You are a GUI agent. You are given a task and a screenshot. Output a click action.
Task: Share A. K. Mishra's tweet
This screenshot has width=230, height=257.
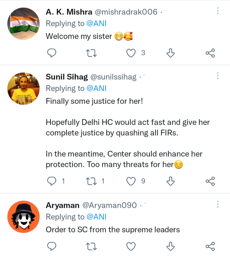click(210, 53)
